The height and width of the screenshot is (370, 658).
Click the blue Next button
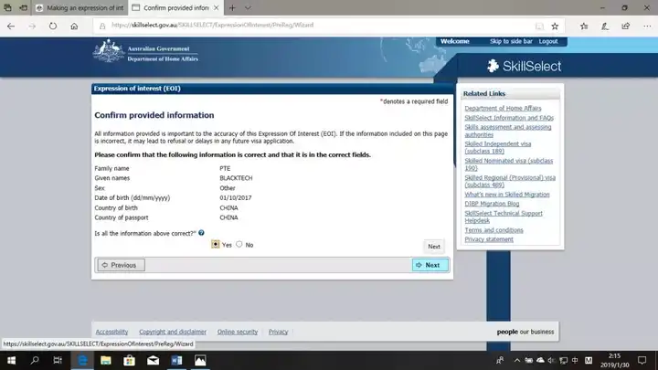point(430,265)
